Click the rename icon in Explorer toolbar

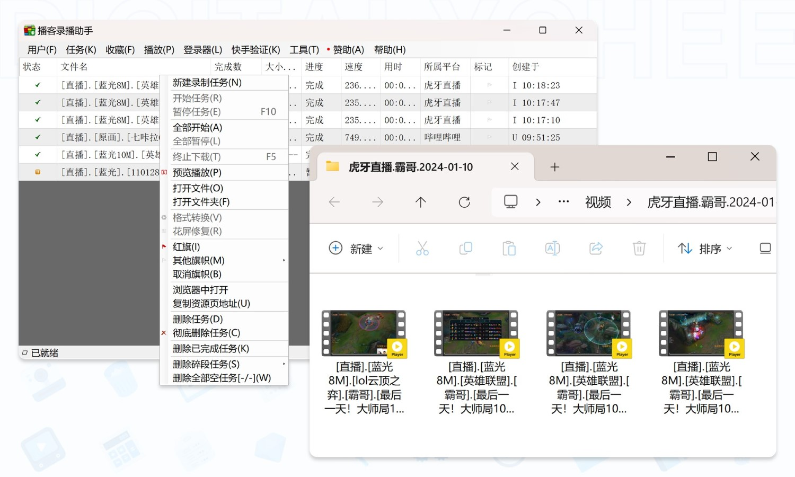(553, 249)
